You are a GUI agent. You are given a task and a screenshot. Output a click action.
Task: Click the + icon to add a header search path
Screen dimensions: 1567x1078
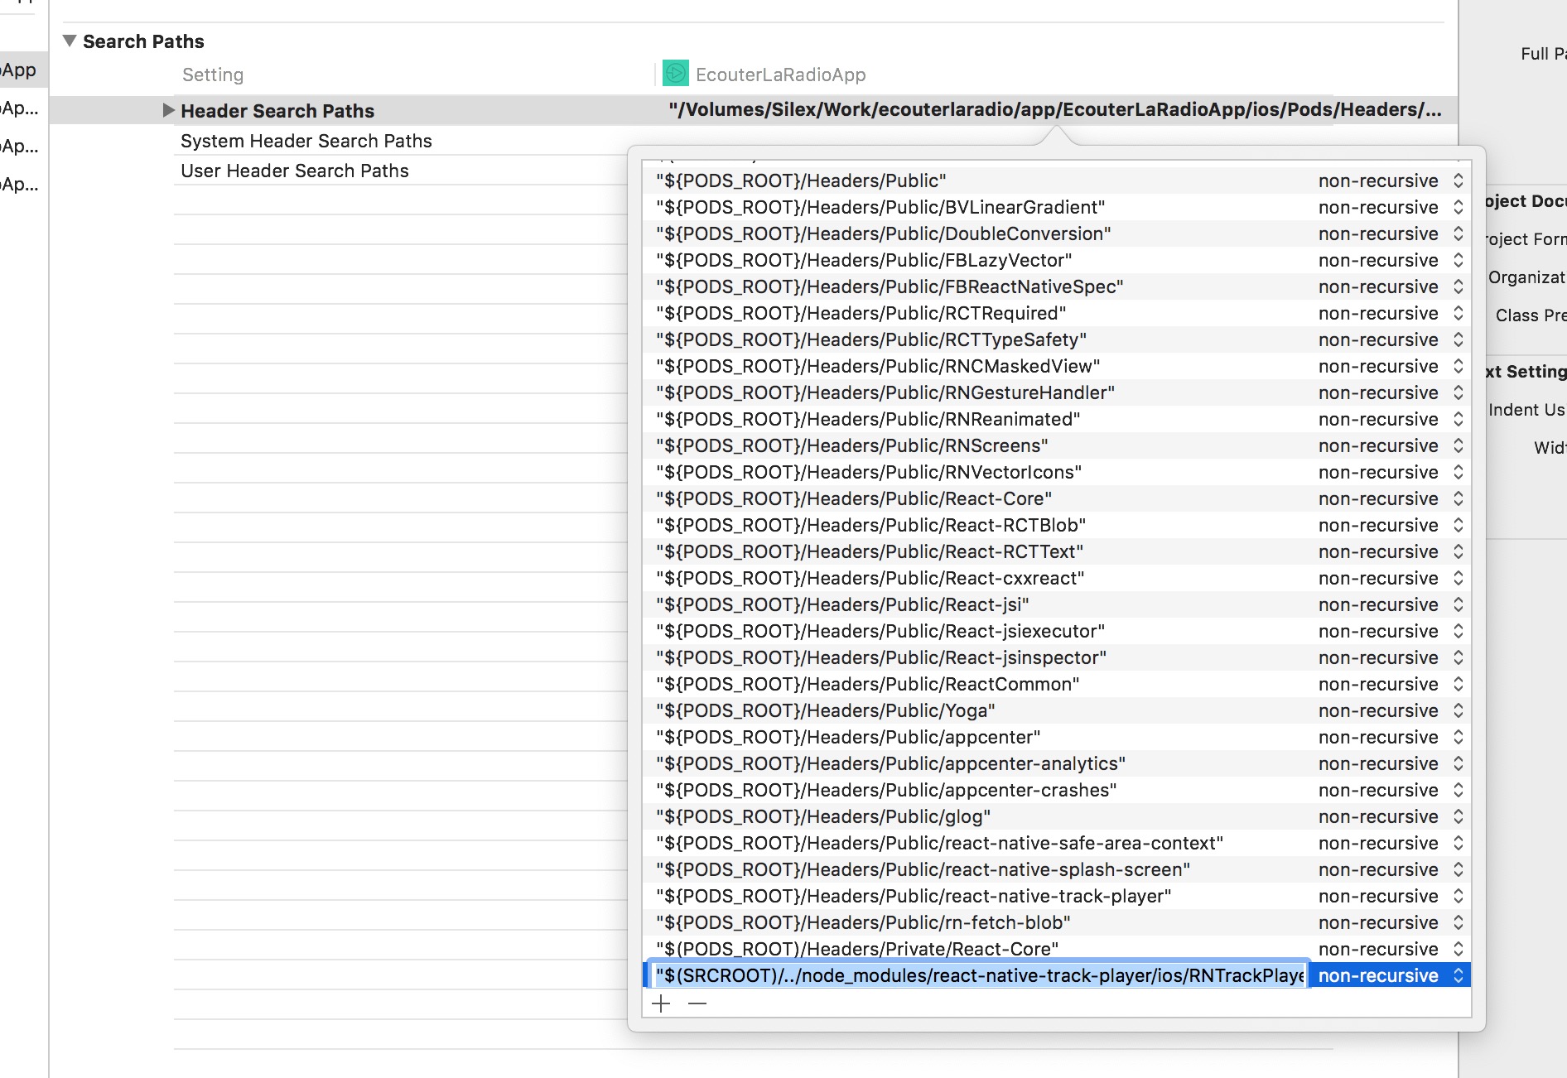click(x=661, y=1003)
